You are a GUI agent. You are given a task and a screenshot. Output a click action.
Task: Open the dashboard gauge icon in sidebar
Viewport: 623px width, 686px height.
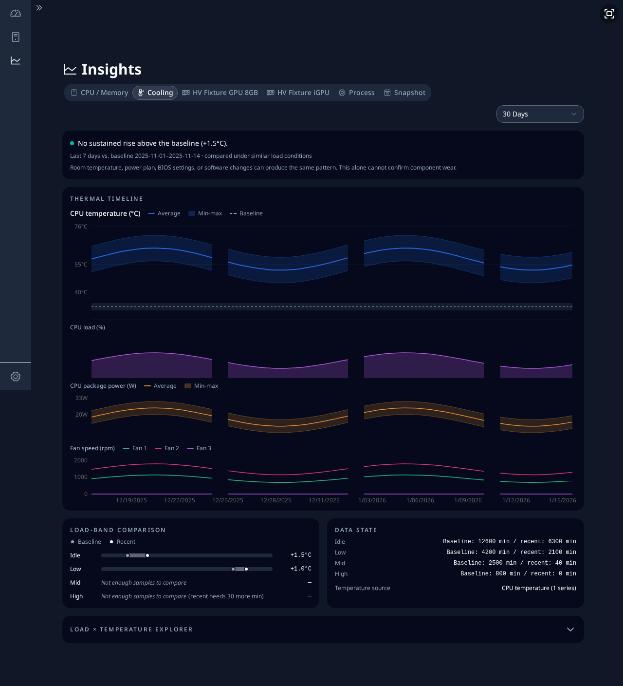16,13
